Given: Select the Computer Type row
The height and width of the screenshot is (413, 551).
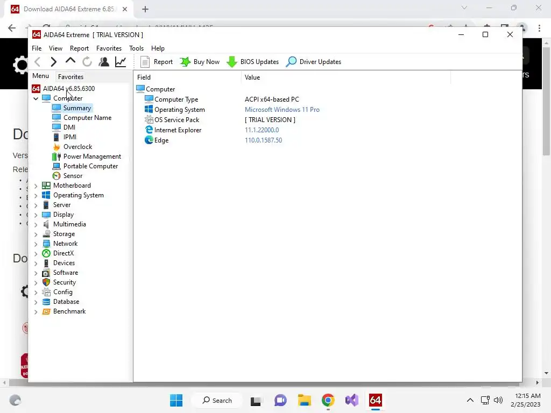Looking at the screenshot, I should pos(292,99).
